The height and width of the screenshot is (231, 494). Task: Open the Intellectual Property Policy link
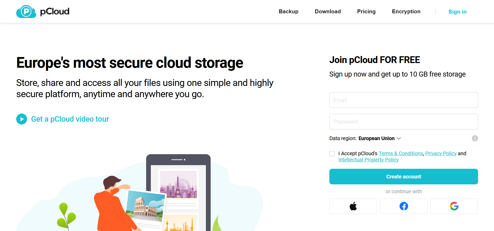pyautogui.click(x=368, y=160)
